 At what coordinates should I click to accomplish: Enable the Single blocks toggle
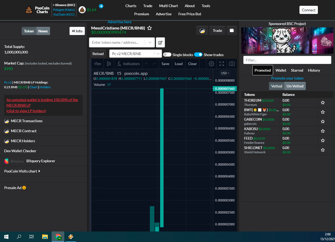click(167, 55)
